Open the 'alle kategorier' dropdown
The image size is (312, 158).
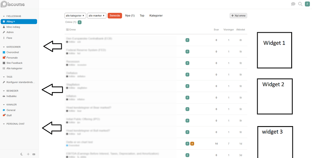pyautogui.click(x=75, y=15)
